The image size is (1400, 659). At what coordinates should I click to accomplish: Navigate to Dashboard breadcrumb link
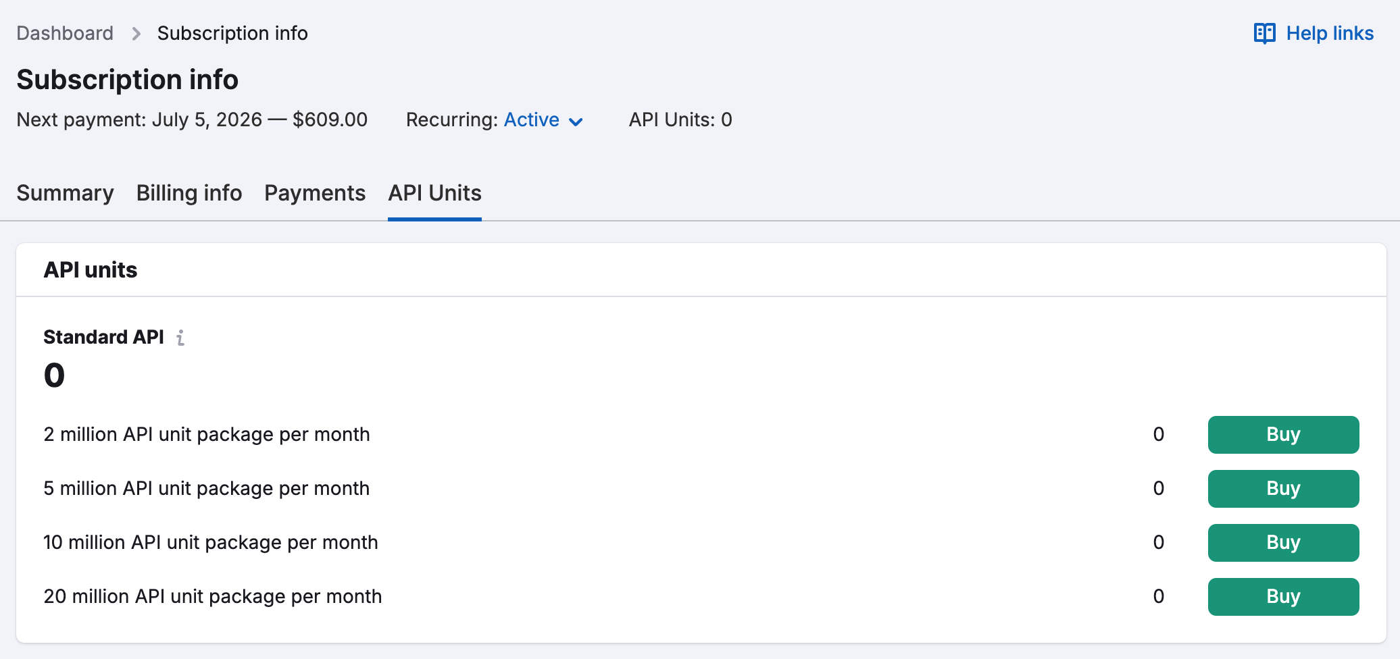(65, 33)
